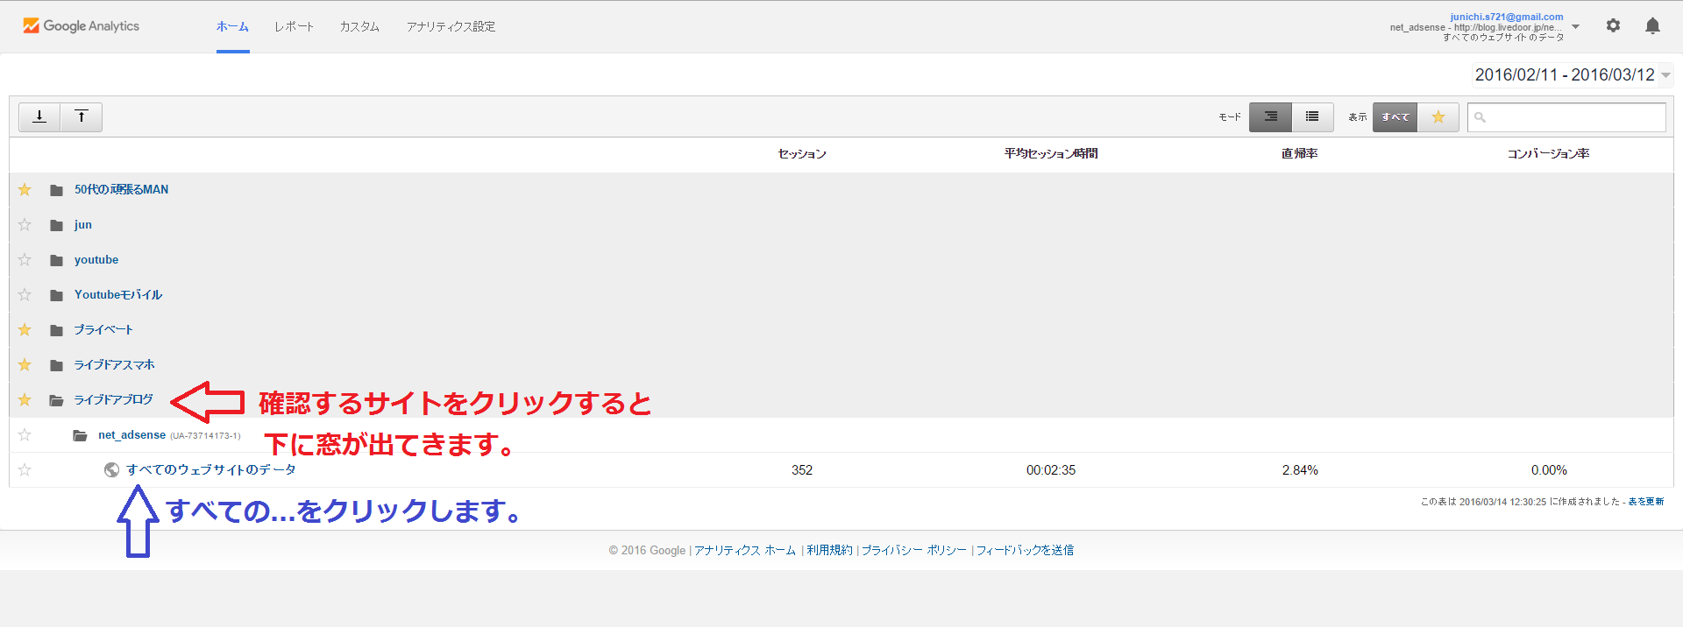Viewport: 1683px width, 627px height.
Task: Open アナリティクス ホーム footer link
Action: (x=745, y=551)
